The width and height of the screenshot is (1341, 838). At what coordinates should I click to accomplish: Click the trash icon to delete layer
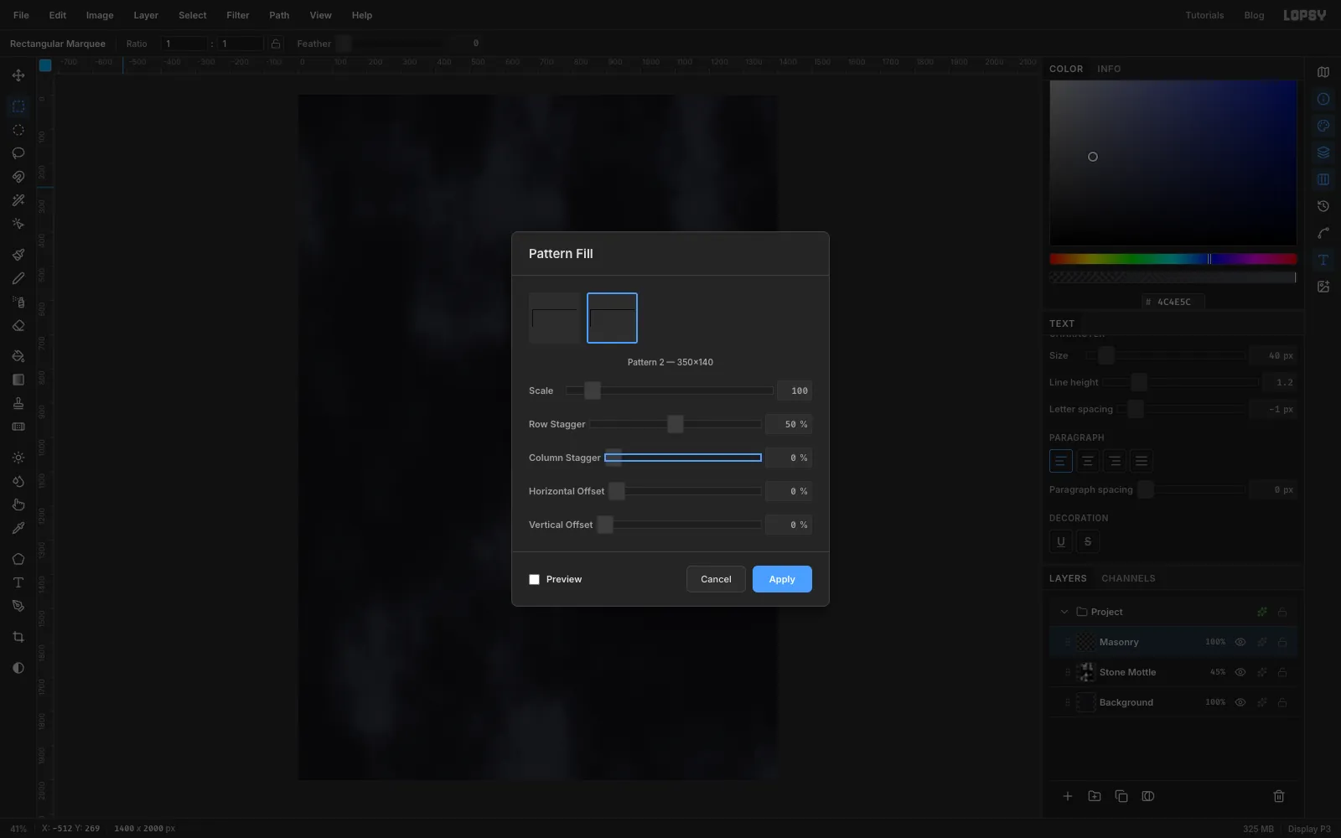[x=1279, y=796]
